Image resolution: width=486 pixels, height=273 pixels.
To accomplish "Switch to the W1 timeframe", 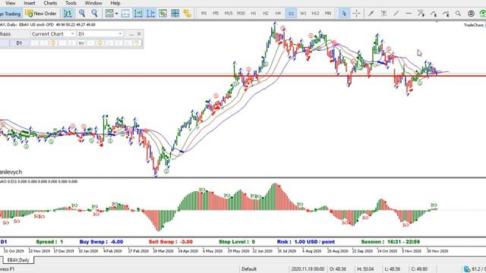I will click(303, 14).
